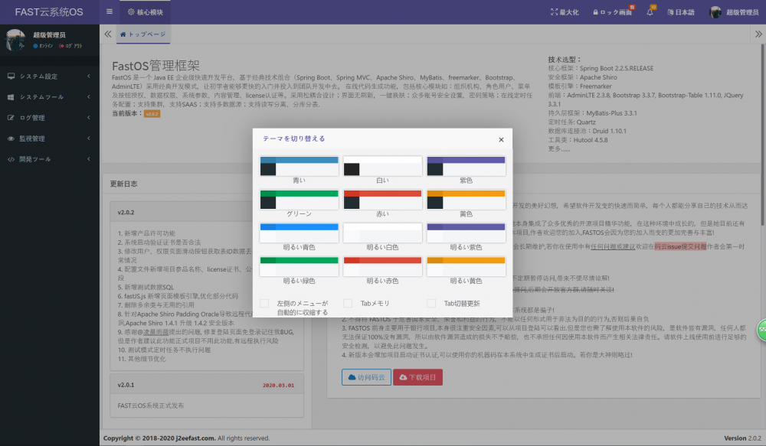Switch to 日本語 language option
The height and width of the screenshot is (446, 766).
click(680, 12)
